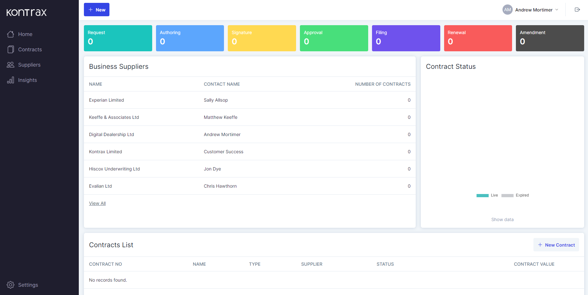Open the Experian Limited supplier

click(x=107, y=100)
